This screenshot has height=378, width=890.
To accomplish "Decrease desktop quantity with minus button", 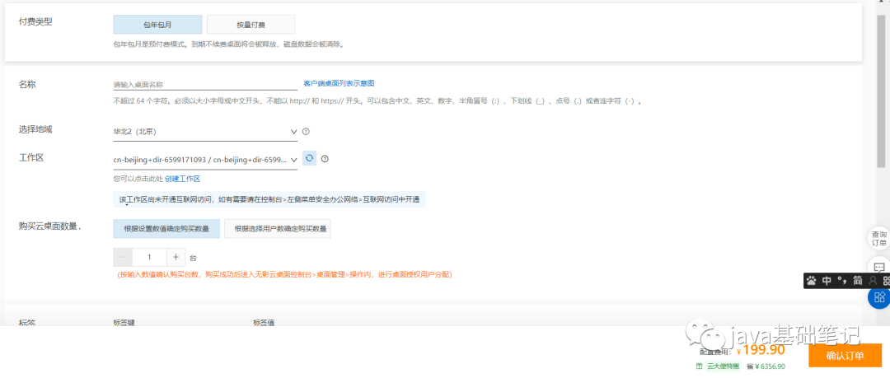I will point(123,257).
